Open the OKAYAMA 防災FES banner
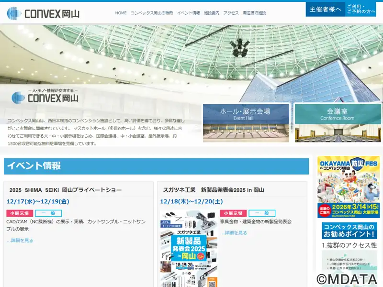The height and width of the screenshot is (287, 383). click(x=349, y=187)
